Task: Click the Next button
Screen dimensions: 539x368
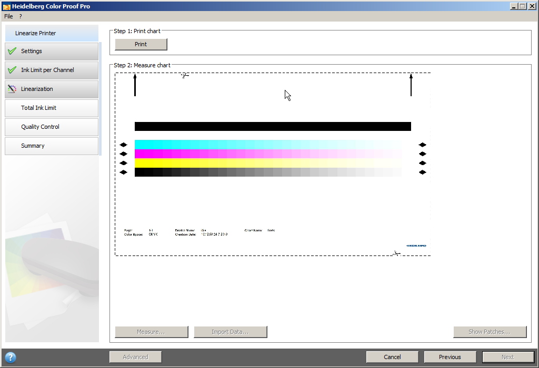Action: pyautogui.click(x=508, y=357)
